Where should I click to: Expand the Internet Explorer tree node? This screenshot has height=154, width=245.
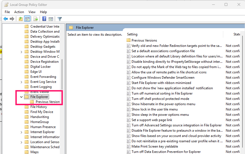click(22, 132)
